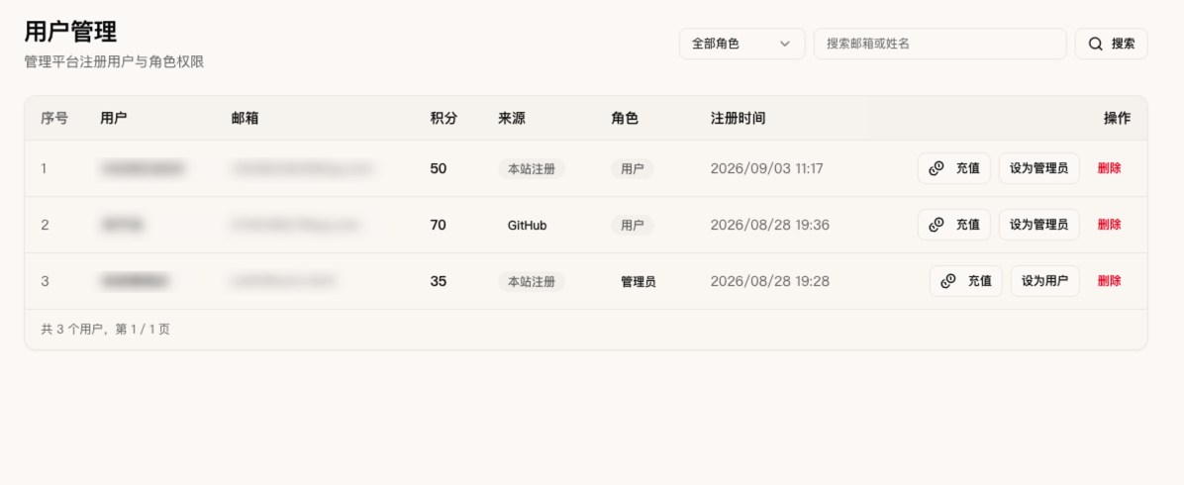The image size is (1184, 485).
Task: Click 充值 button in row 2
Action: 953,225
